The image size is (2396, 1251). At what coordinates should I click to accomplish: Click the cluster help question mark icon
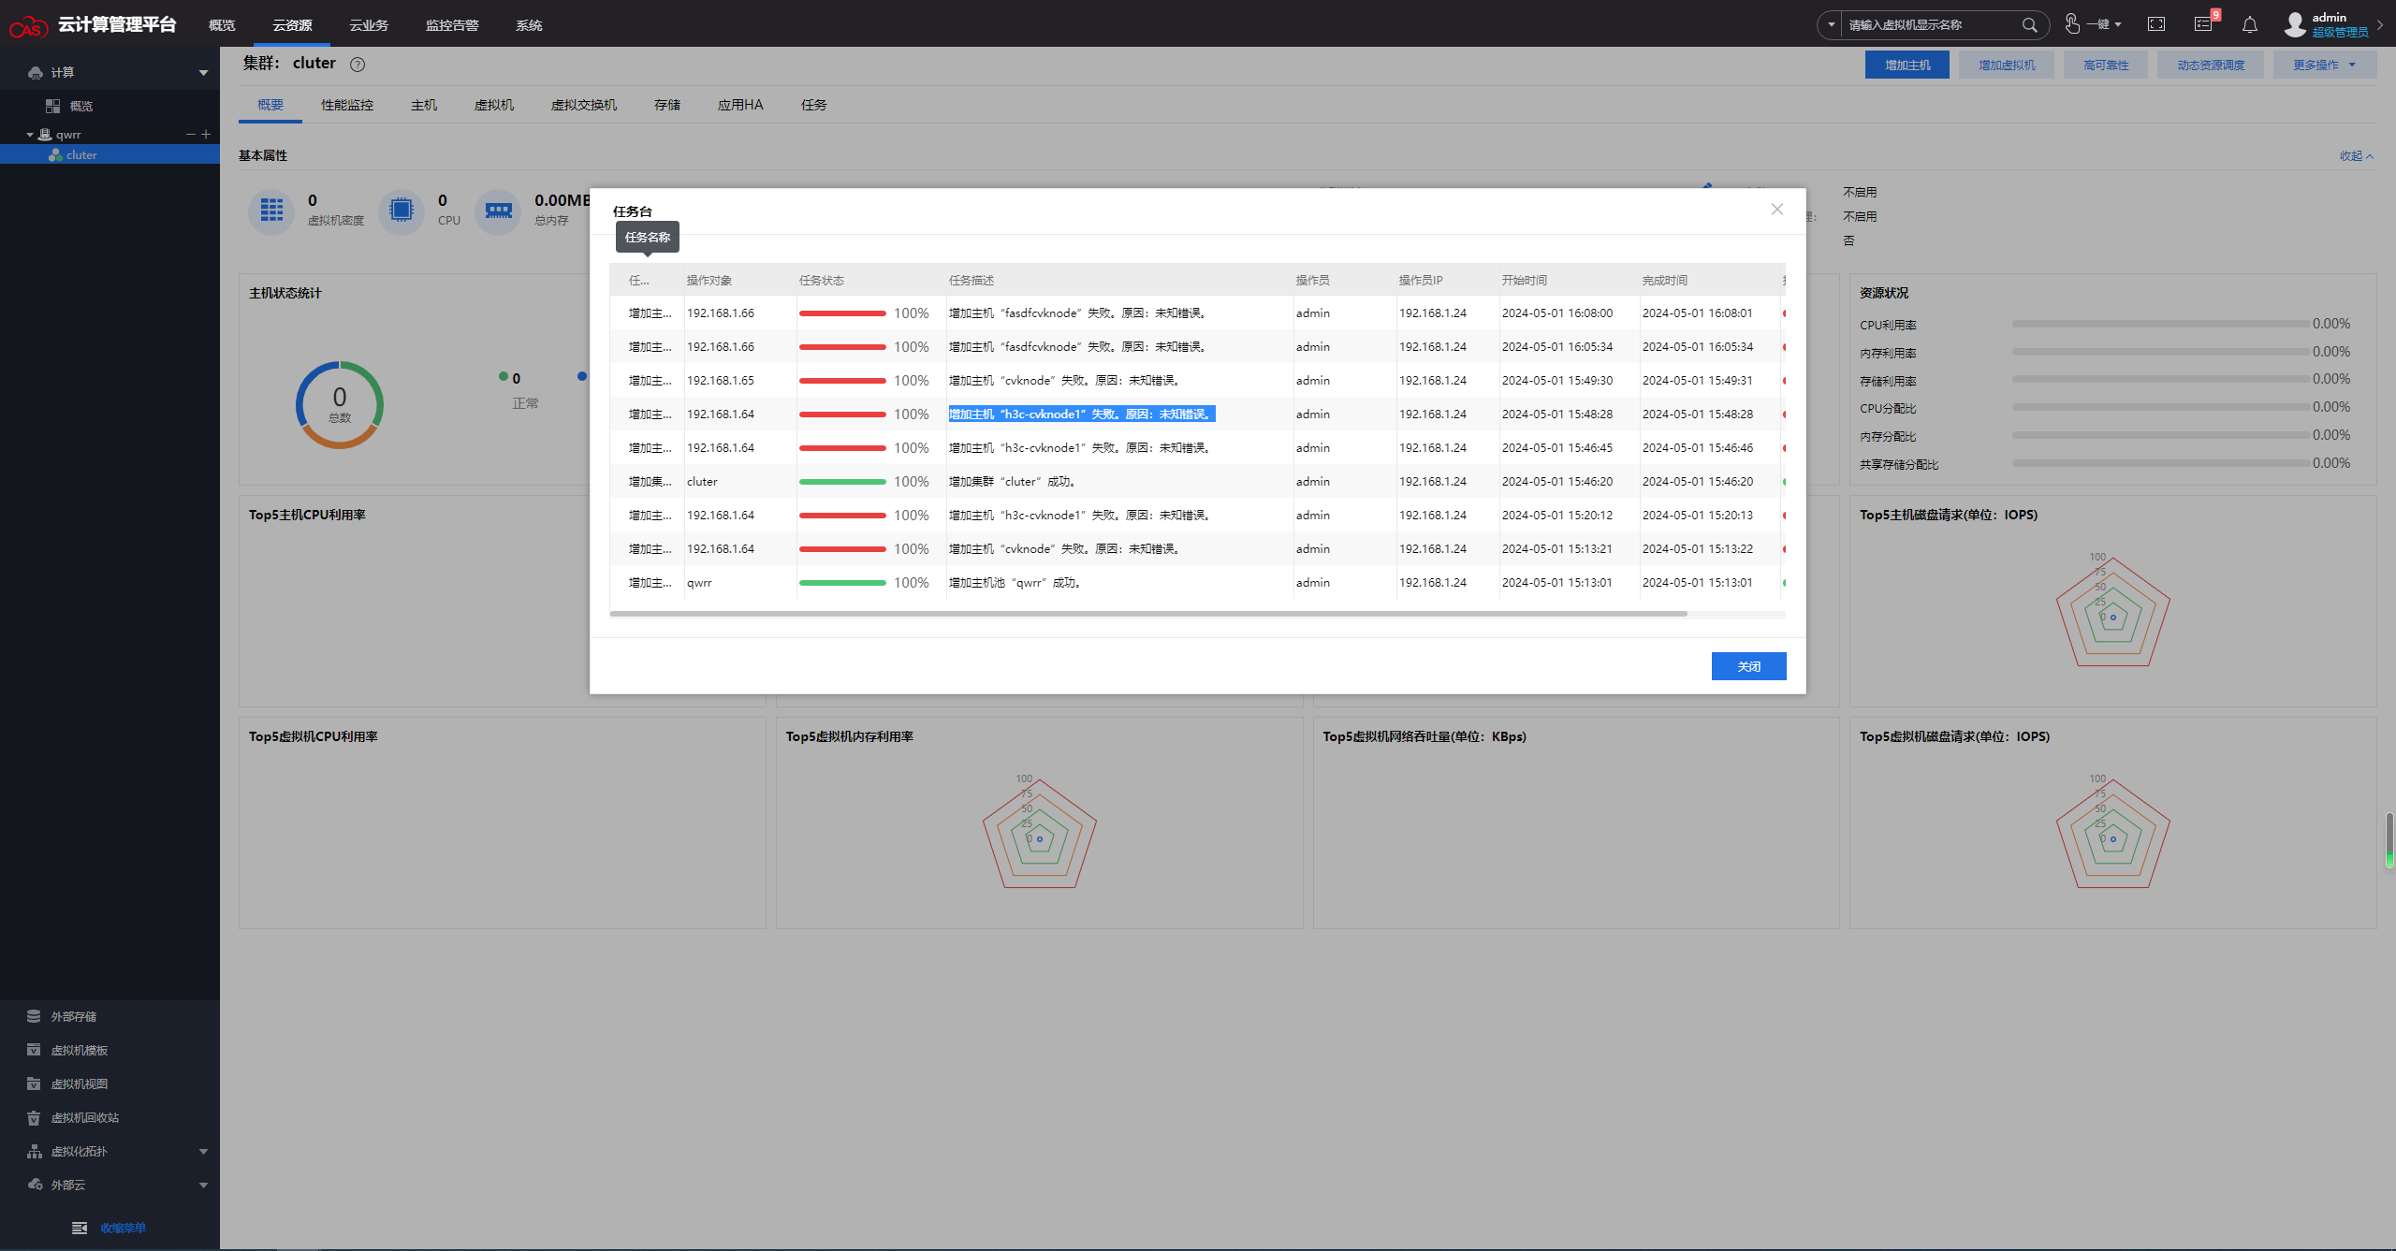point(358,65)
